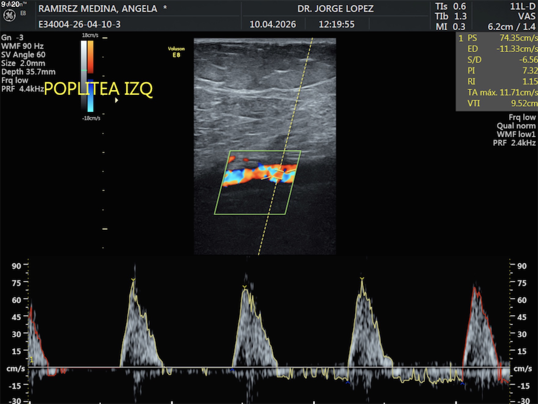Click DR. JORGE LOPEZ field

click(335, 9)
